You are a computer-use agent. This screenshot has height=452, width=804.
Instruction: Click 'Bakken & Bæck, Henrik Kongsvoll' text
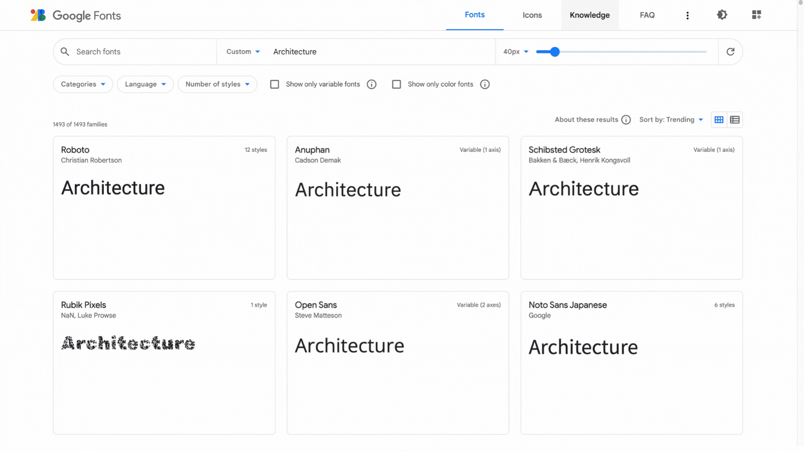579,160
